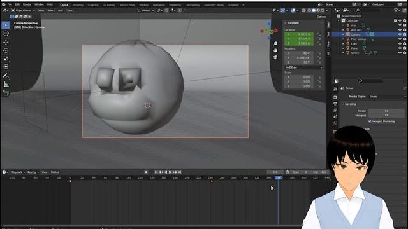Select material preview shading mode
This screenshot has width=408, height=229.
coord(318,10)
